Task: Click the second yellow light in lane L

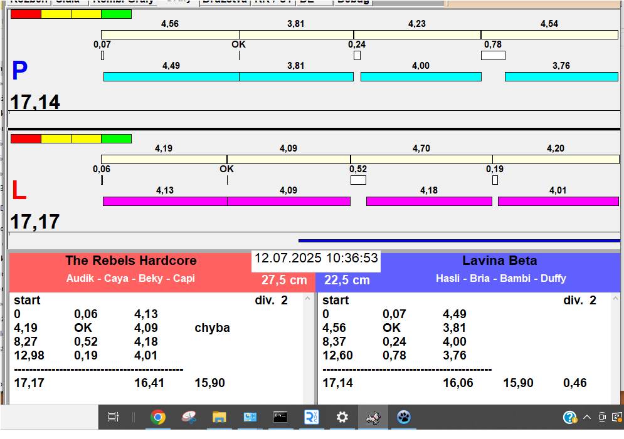Action: 87,138
